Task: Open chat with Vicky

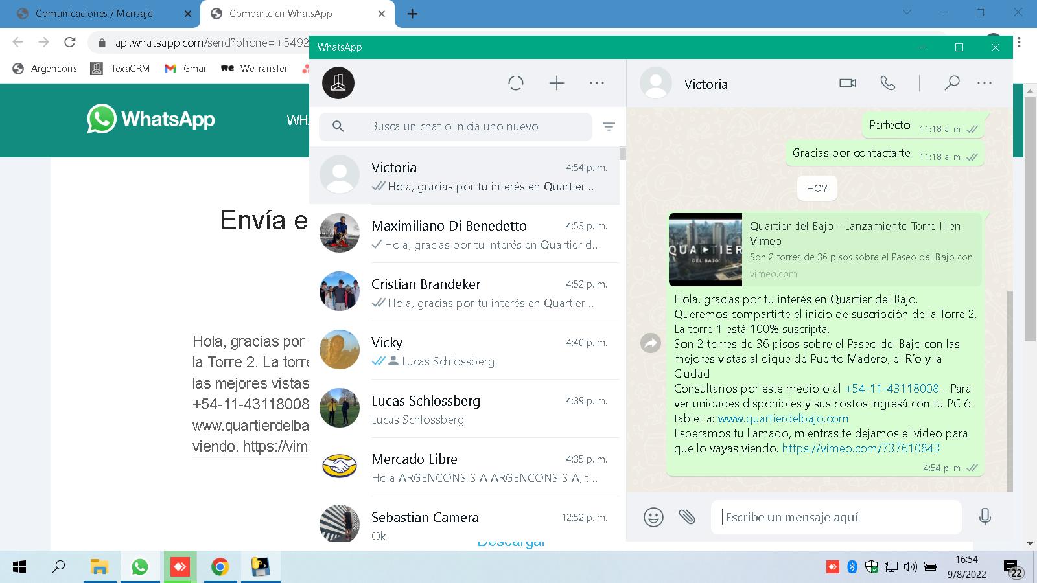Action: [x=464, y=350]
